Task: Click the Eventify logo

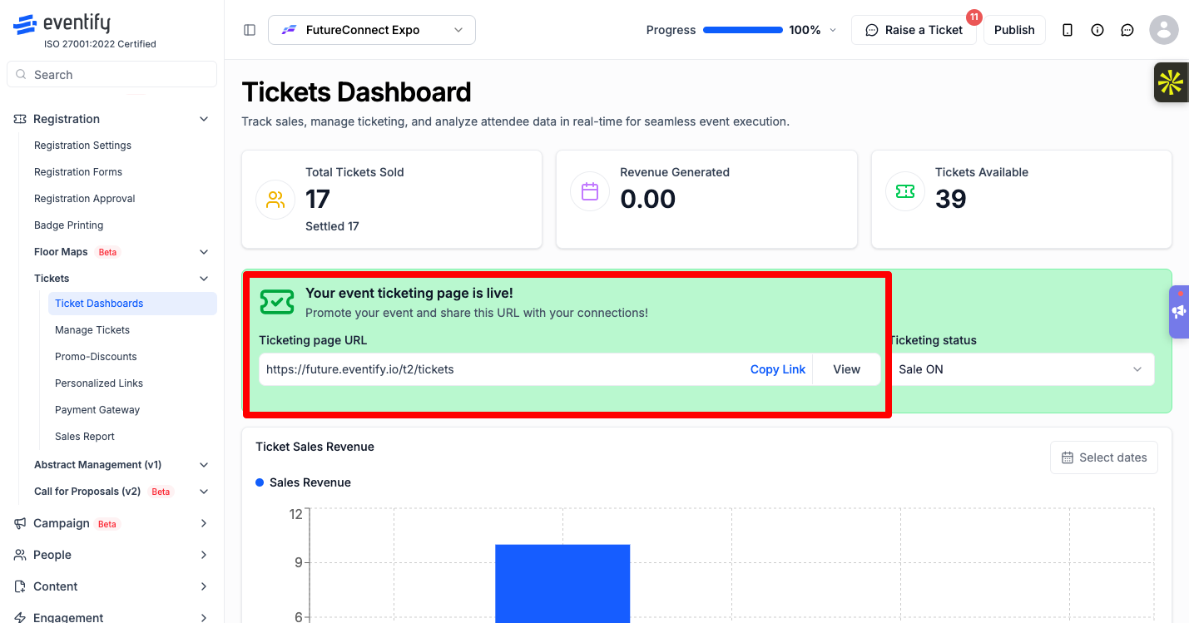Action: (62, 24)
